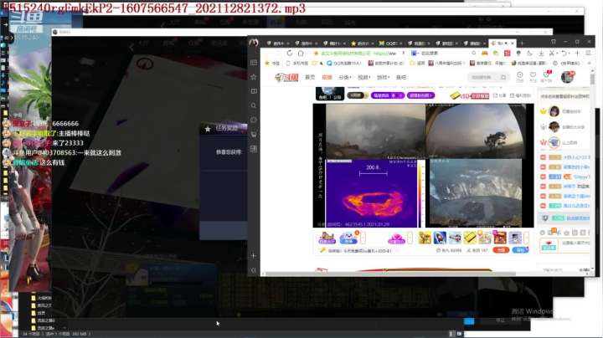Click the chat message 一来就这么刺激
The image size is (603, 338).
(100, 152)
